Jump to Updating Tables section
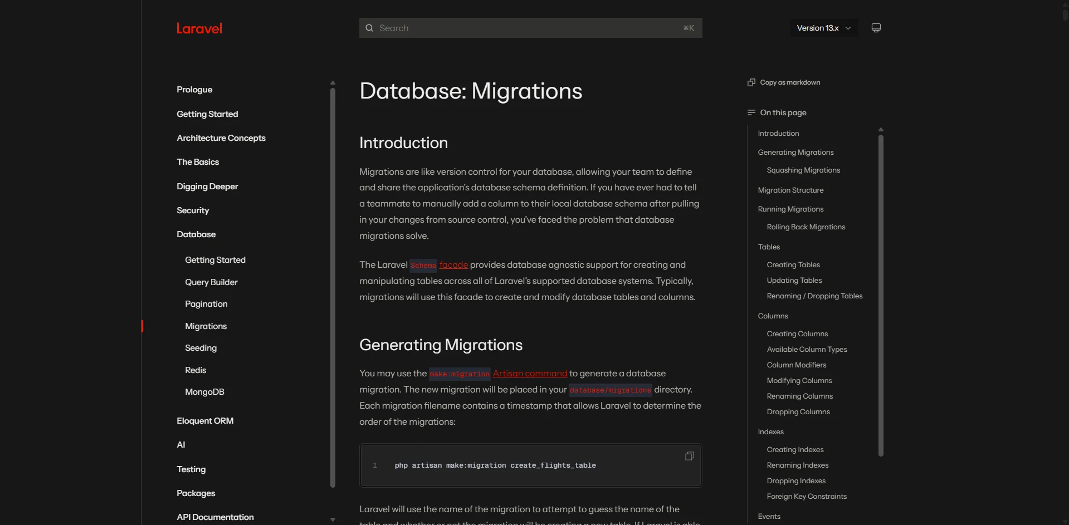 click(x=794, y=281)
